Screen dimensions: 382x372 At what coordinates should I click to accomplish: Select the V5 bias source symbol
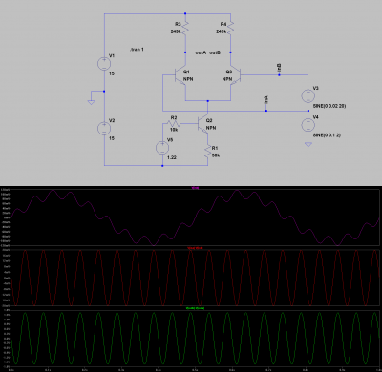[x=162, y=148]
